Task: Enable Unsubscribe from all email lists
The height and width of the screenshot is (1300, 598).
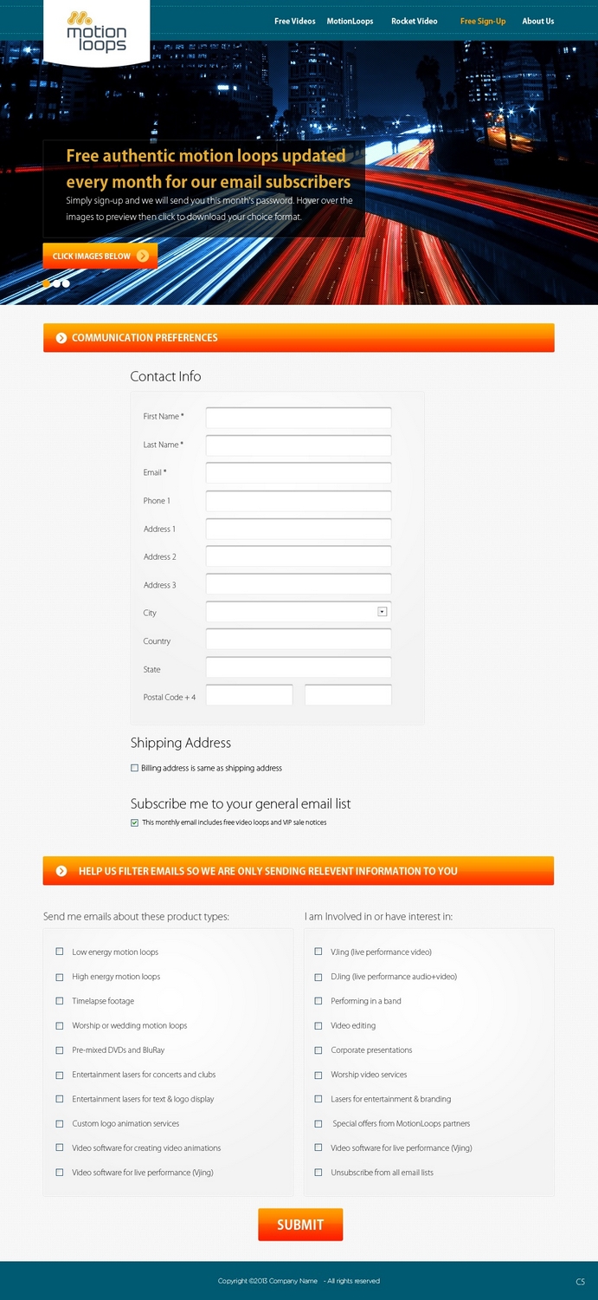Action: tap(318, 1173)
